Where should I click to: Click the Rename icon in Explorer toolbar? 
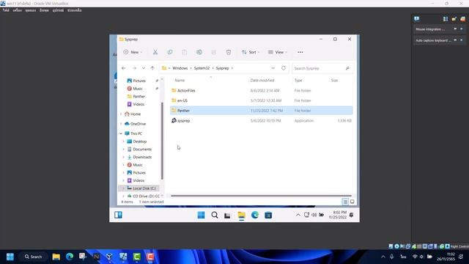click(199, 52)
